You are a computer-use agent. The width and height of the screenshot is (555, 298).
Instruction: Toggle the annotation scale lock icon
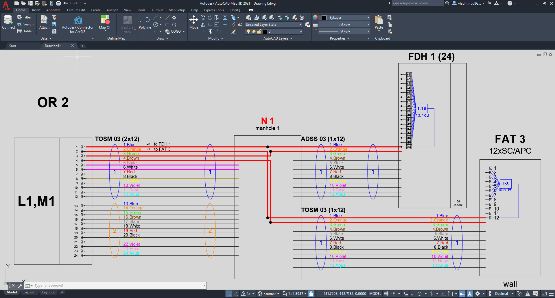(311, 294)
